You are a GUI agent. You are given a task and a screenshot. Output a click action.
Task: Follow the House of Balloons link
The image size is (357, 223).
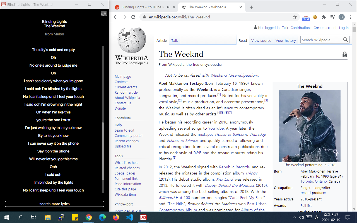click(231, 134)
